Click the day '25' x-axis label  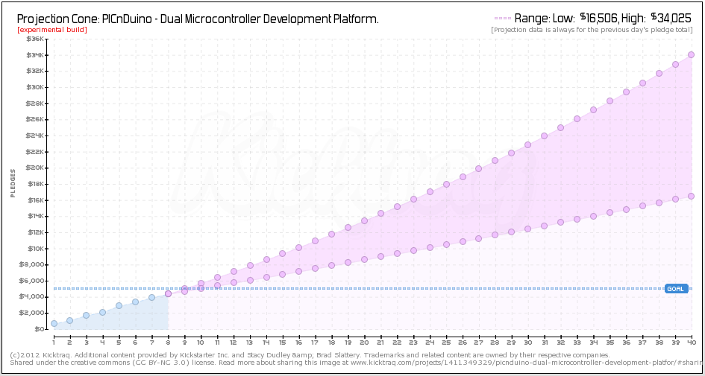point(446,342)
